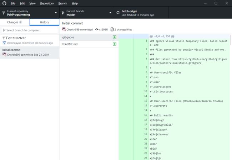Expand the Current branch dropdown arrow
Screen dimensions: 232x160
[110, 13]
